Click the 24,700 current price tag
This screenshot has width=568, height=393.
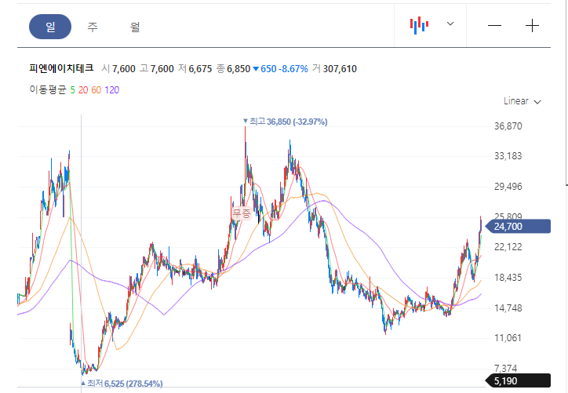point(518,227)
